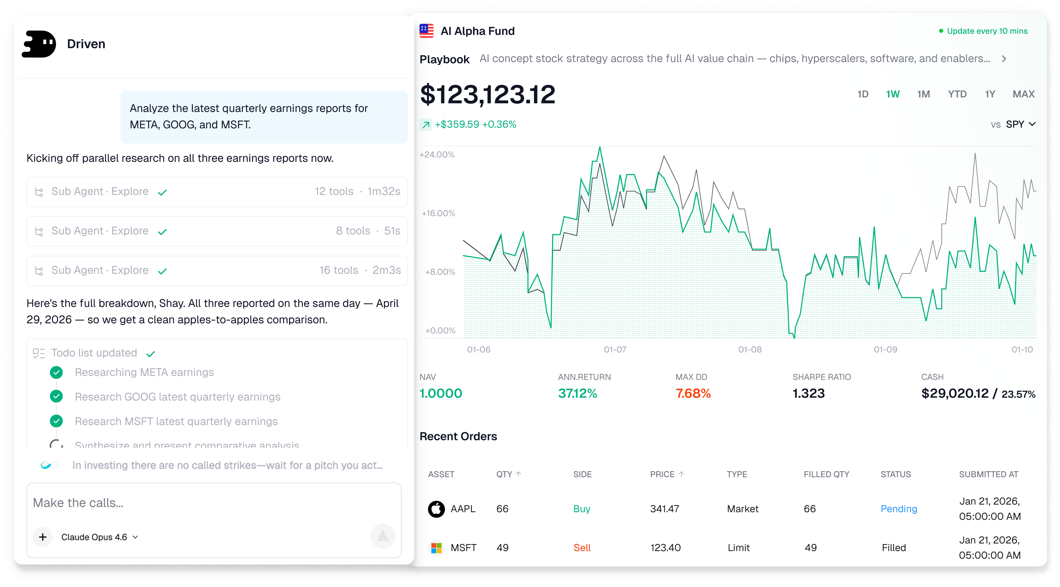Toggle the Research MSFT latest quarterly earnings check
This screenshot has width=1060, height=587.
[x=56, y=421]
